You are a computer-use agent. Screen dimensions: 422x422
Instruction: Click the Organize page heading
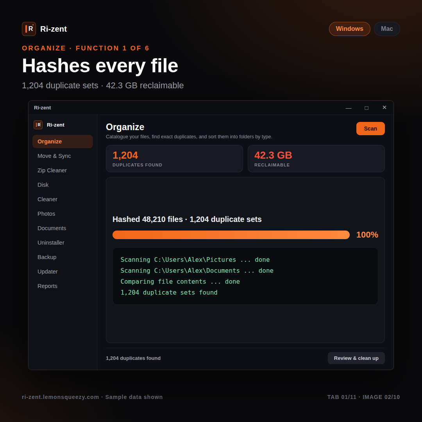tap(125, 127)
